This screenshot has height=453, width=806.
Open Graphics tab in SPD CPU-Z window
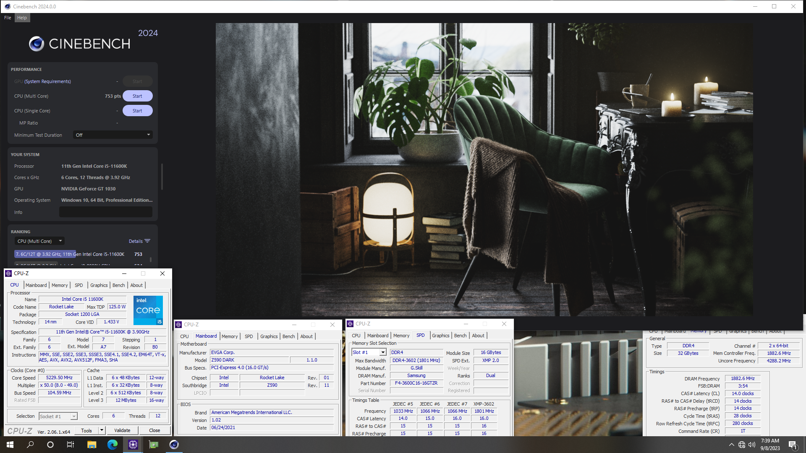click(x=441, y=336)
